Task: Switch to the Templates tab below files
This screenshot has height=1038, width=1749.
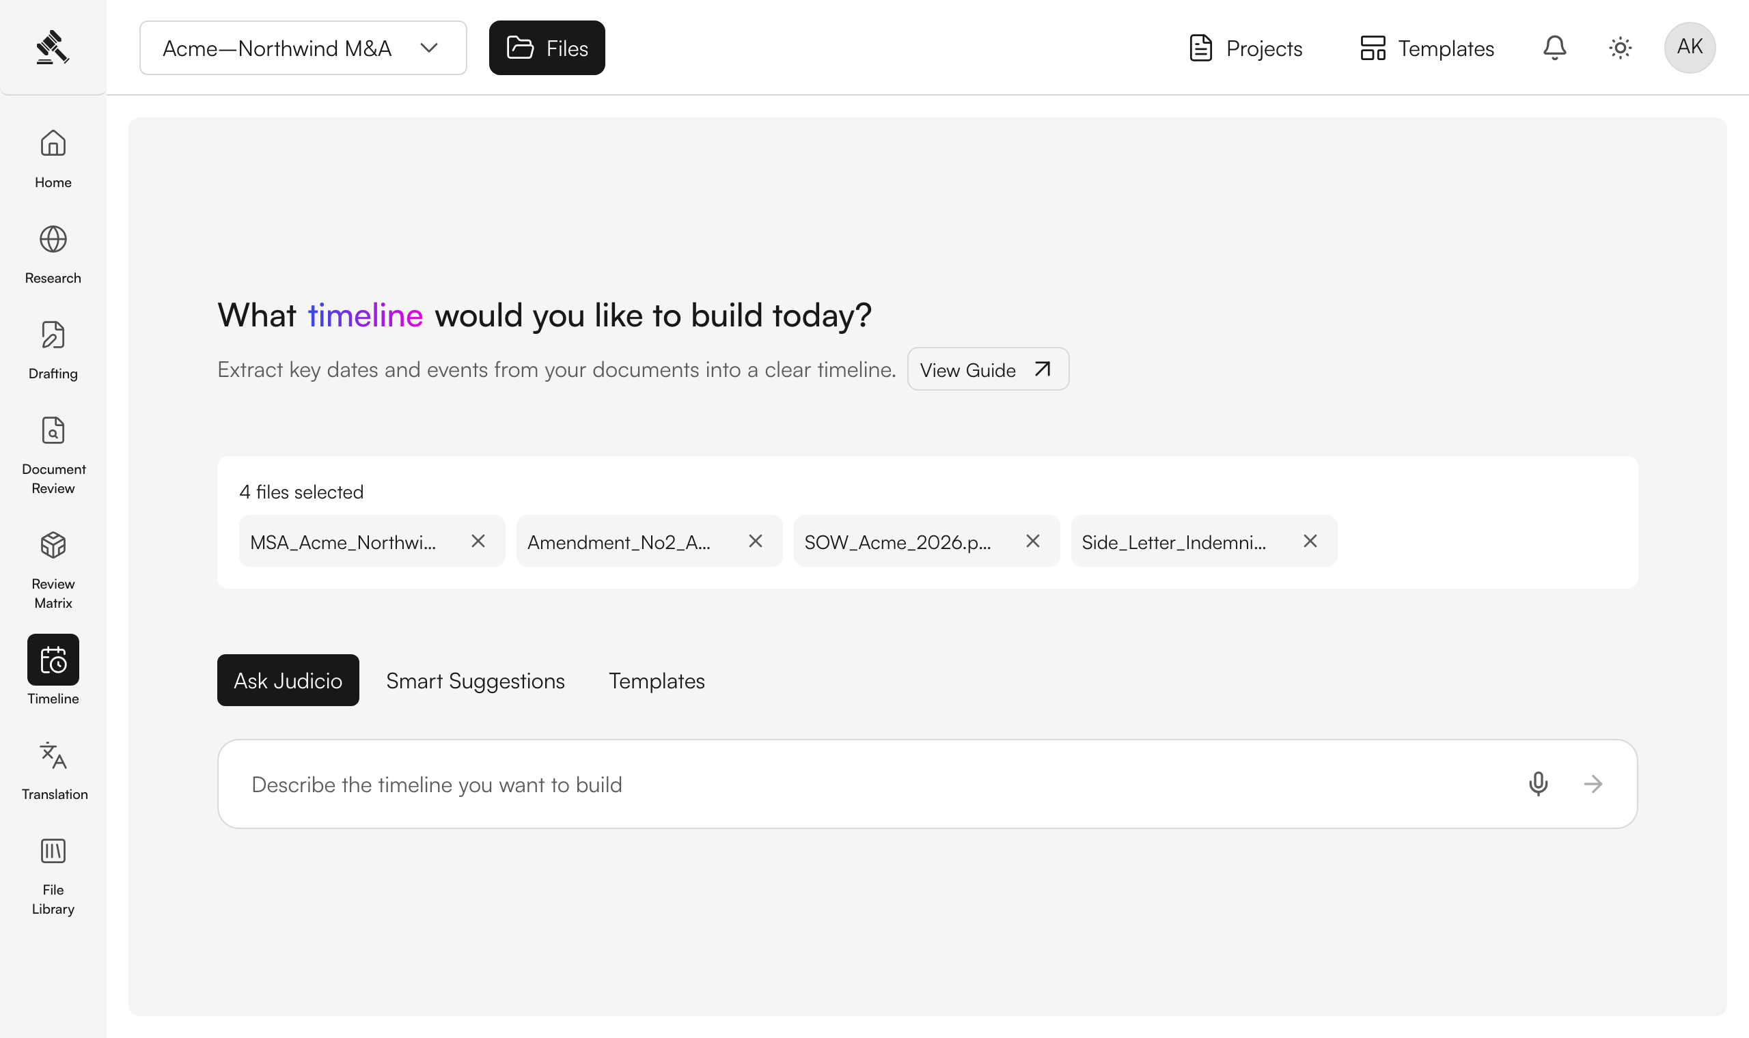Action: 657,681
